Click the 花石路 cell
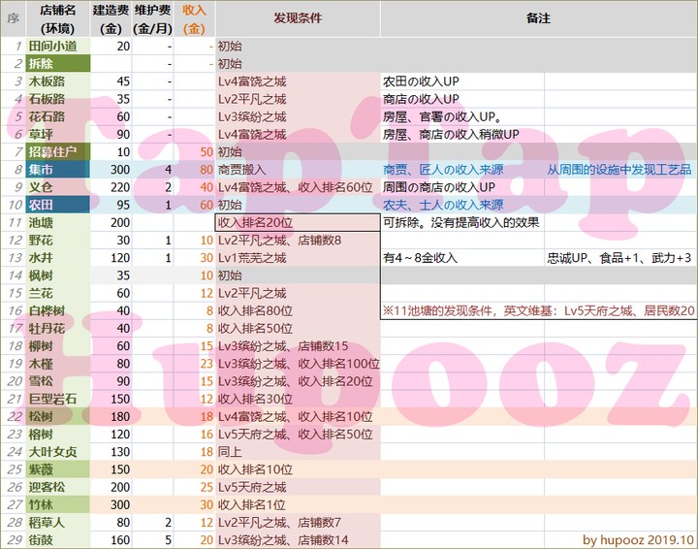 [58, 116]
